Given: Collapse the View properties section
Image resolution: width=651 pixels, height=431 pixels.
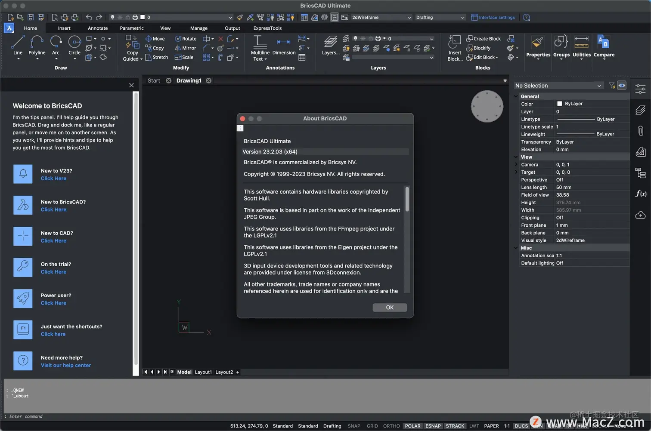Looking at the screenshot, I should 516,157.
